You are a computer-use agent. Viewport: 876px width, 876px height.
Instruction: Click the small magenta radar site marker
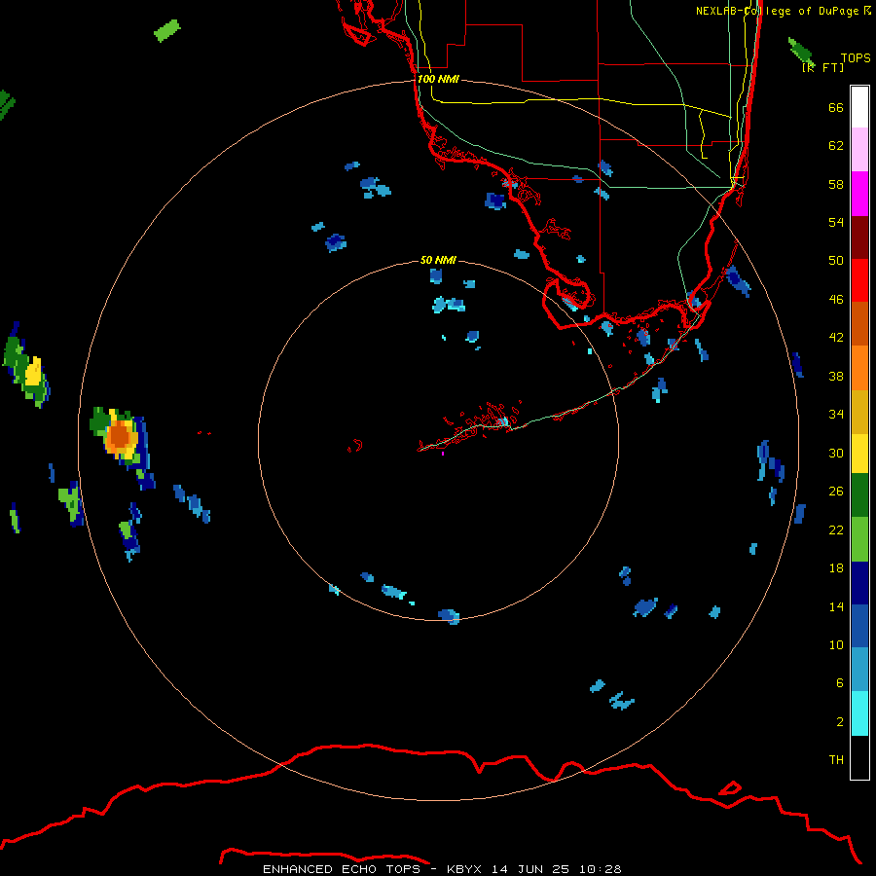(x=443, y=453)
